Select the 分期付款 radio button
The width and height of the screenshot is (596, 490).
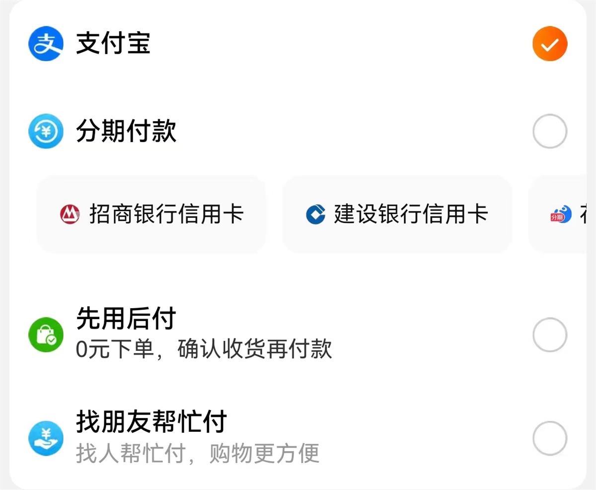pos(549,132)
